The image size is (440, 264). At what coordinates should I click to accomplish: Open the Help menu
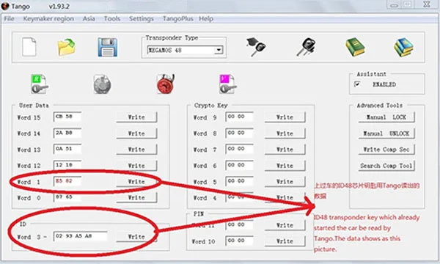[x=206, y=19]
